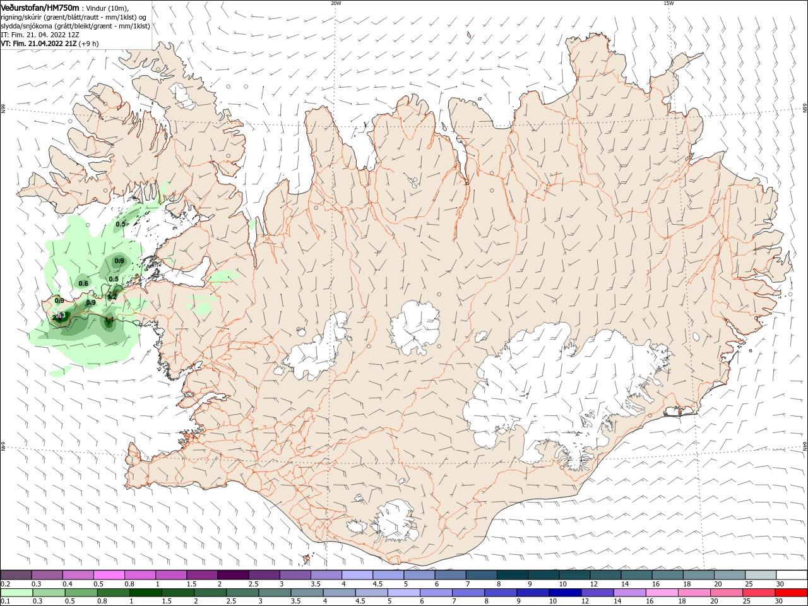808x606 pixels.
Task: Click the 20W longitude label
Action: [x=336, y=3]
